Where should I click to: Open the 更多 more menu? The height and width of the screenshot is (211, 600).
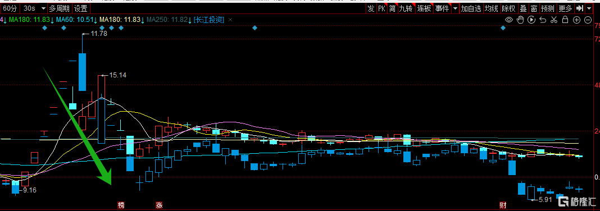(565, 8)
